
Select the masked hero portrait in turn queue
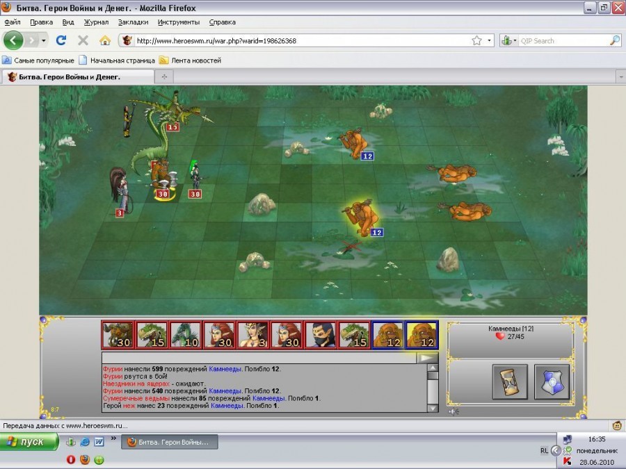coord(319,335)
